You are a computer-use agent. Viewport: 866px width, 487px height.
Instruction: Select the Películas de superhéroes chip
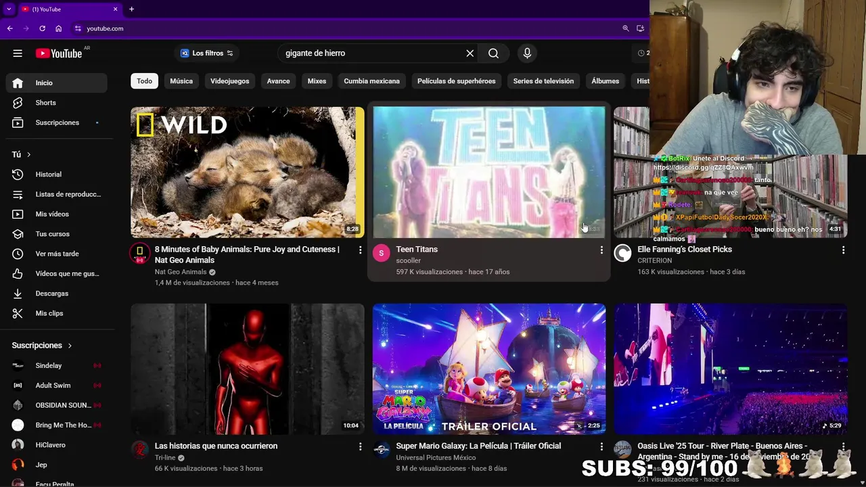456,81
